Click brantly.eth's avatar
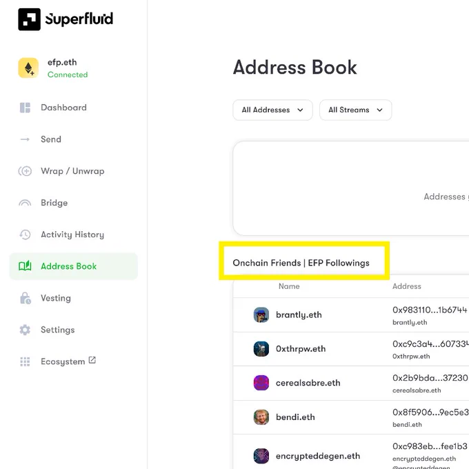The height and width of the screenshot is (469, 469). coord(261,315)
